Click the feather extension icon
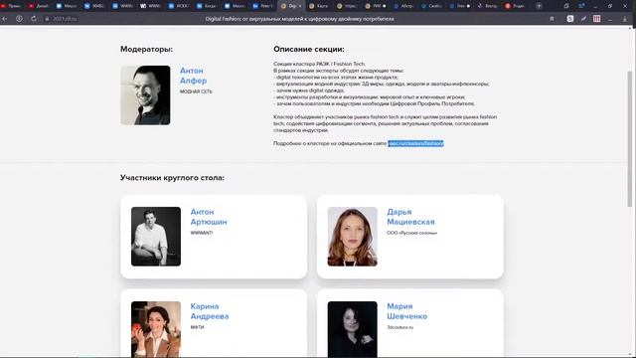636x358 pixels. click(583, 19)
